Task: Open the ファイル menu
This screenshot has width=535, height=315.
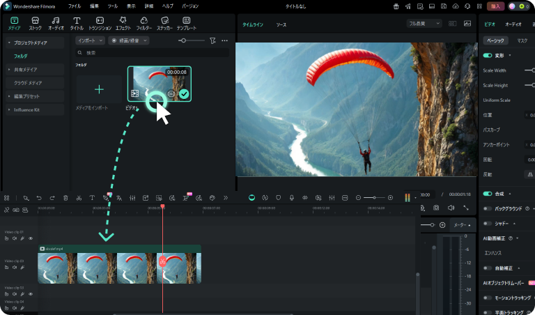Action: (75, 6)
